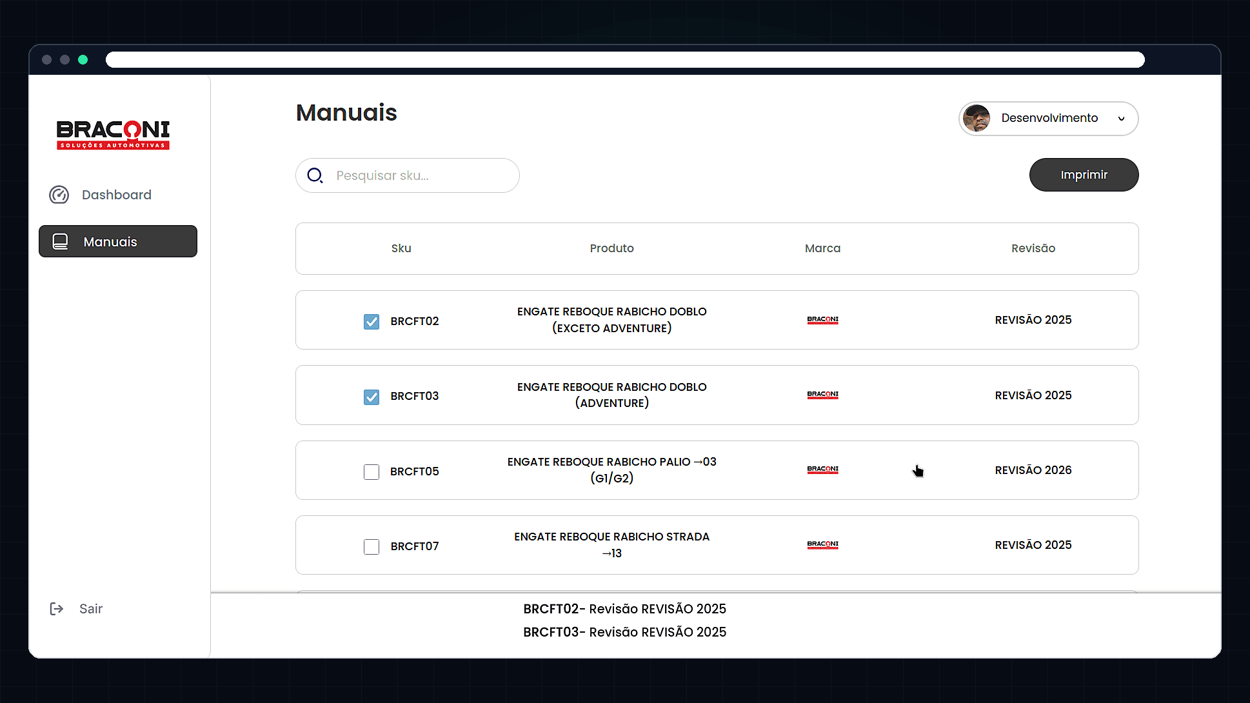The width and height of the screenshot is (1250, 703).
Task: Click REVISÃO 2025 in BRCFT07 row
Action: pyautogui.click(x=1033, y=545)
